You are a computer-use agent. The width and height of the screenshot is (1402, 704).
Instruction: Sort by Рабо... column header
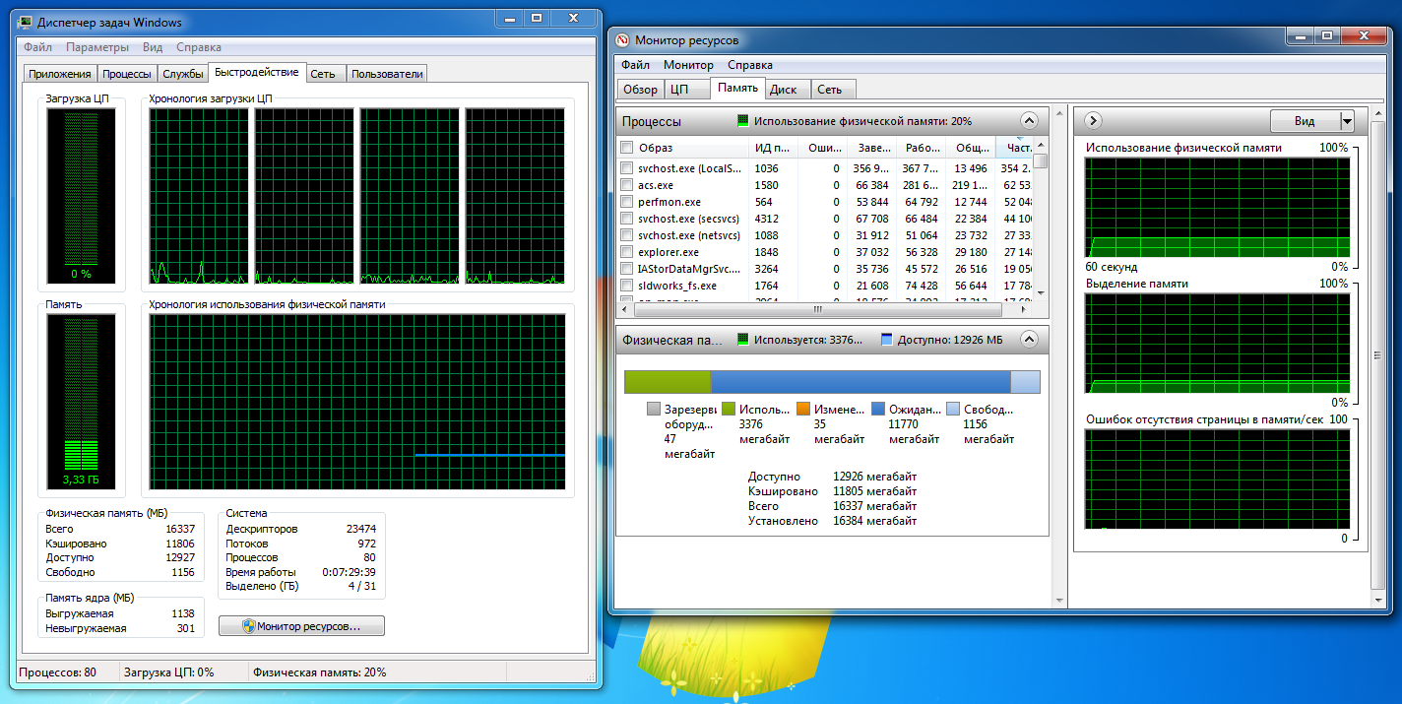pyautogui.click(x=921, y=148)
